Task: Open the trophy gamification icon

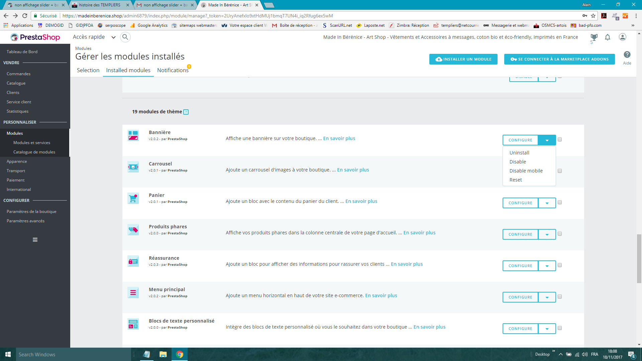Action: (594, 37)
